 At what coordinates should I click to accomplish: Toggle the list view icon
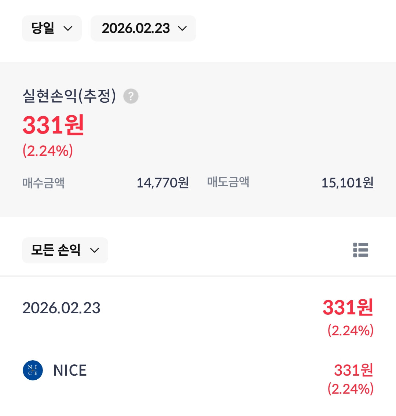click(360, 250)
